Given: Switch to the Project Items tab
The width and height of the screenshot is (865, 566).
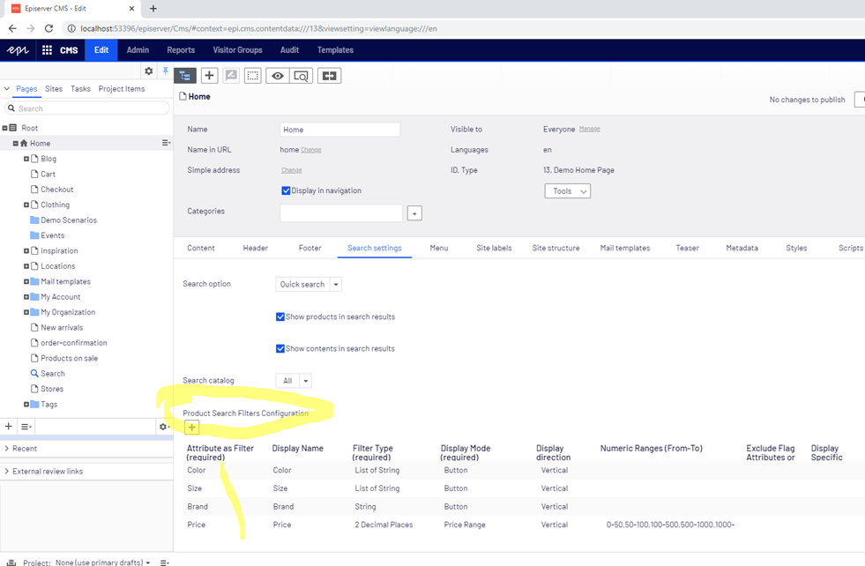Looking at the screenshot, I should pyautogui.click(x=122, y=89).
